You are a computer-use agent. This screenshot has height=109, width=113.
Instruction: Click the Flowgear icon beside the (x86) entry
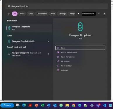(x=9, y=41)
